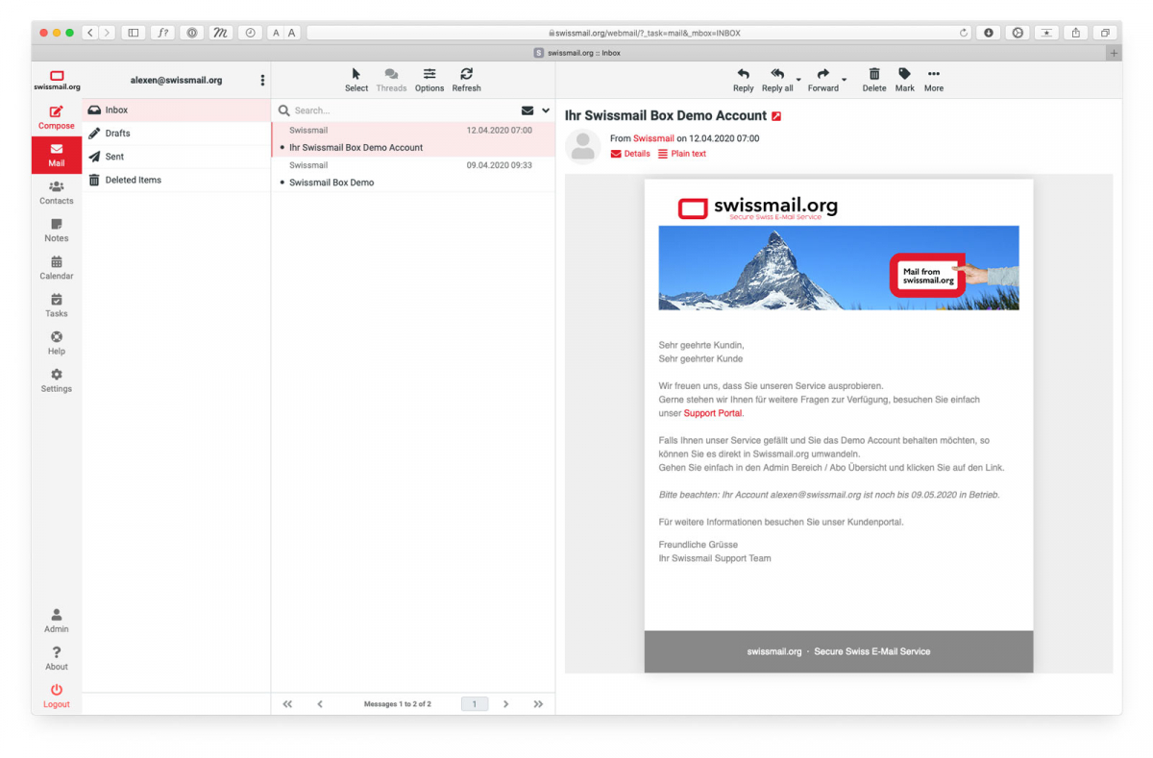Click the swissmail.org logo in sidebar
1153x758 pixels.
click(57, 81)
